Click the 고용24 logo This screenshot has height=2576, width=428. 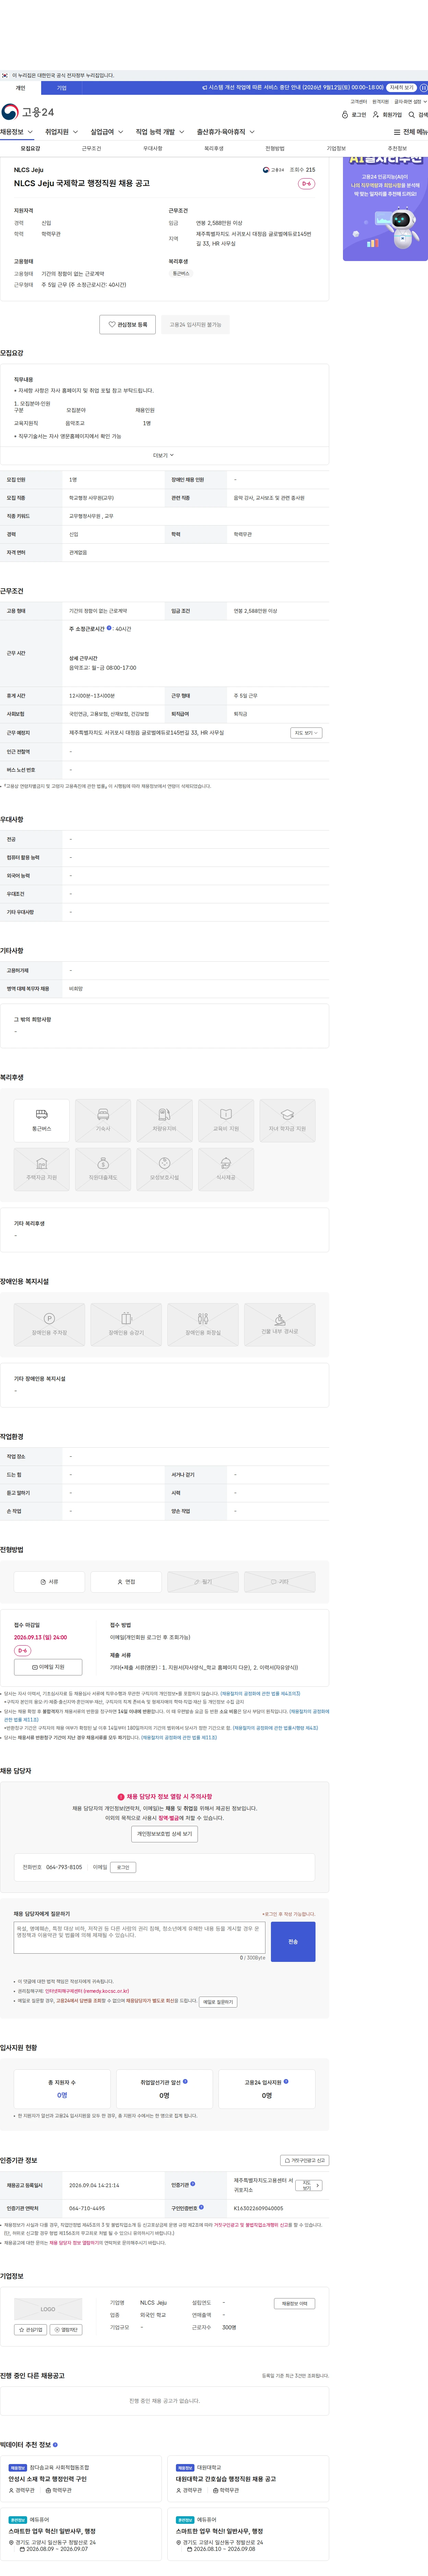coord(28,112)
